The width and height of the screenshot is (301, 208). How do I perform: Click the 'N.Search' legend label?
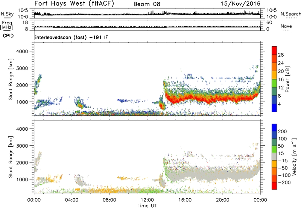pos(291,14)
